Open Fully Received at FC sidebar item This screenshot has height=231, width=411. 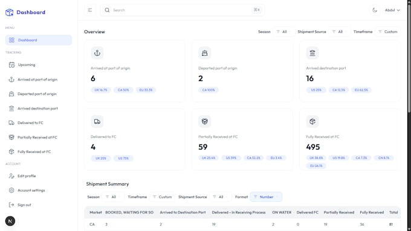pyautogui.click(x=34, y=152)
